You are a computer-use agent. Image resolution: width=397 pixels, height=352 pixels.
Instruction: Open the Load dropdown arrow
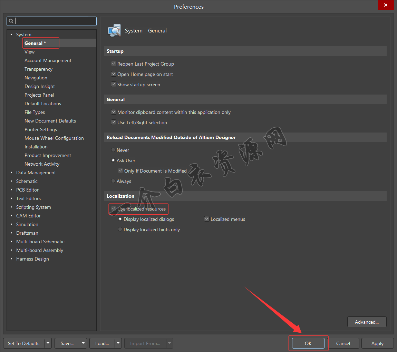[118, 343]
